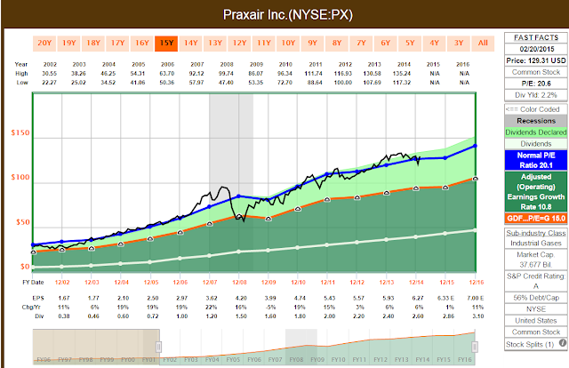This screenshot has width=569, height=368.
Task: Click the Market Cap 37.677 Bil. fact
Action: click(536, 260)
